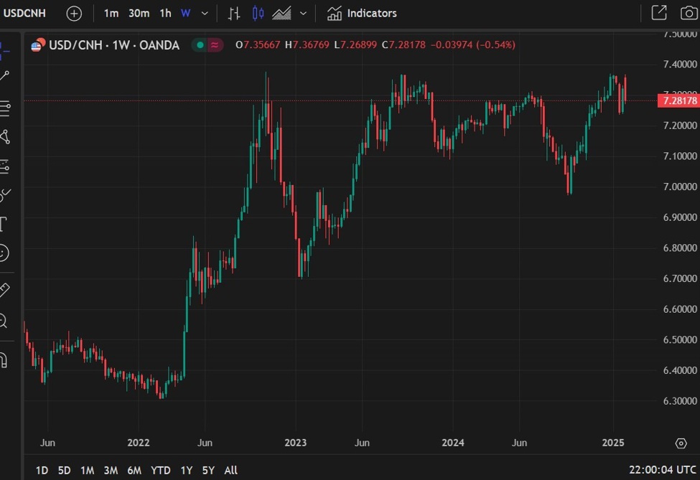Open chart in new window via arrow icon

click(658, 12)
